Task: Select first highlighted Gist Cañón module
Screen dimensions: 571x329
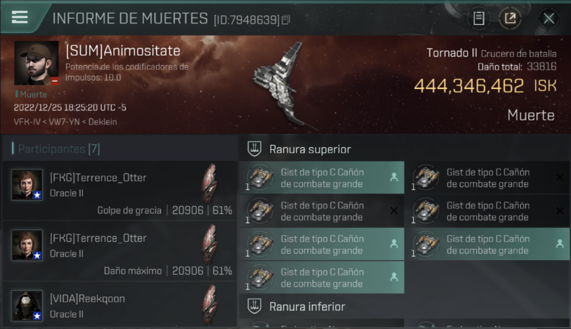Action: (x=322, y=178)
